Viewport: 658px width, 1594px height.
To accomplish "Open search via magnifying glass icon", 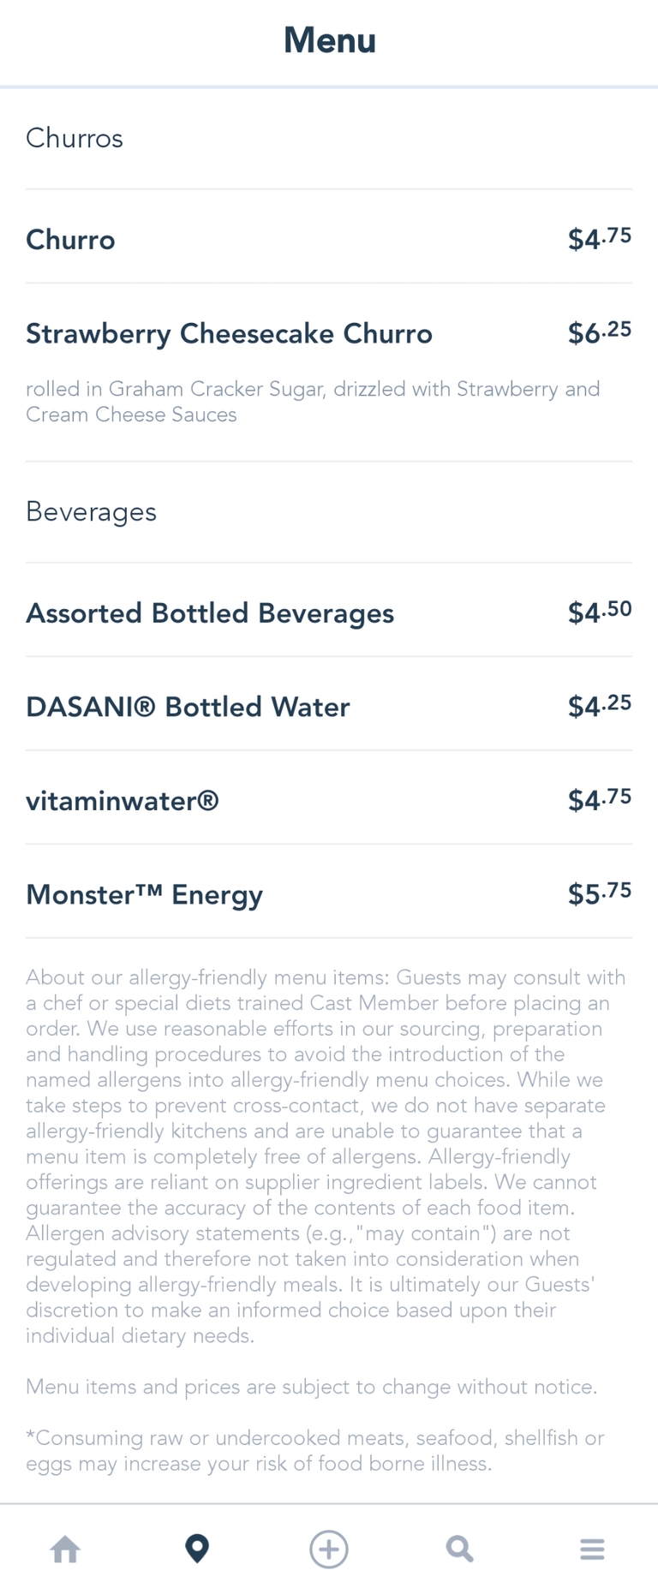I will (460, 1549).
